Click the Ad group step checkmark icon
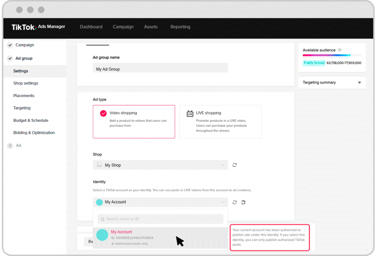The width and height of the screenshot is (377, 256). pyautogui.click(x=10, y=58)
